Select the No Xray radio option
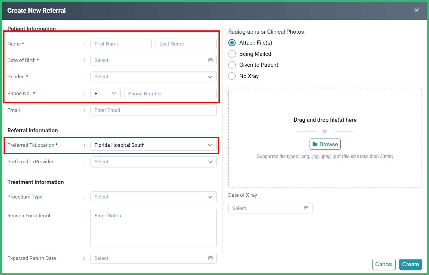 tap(232, 76)
